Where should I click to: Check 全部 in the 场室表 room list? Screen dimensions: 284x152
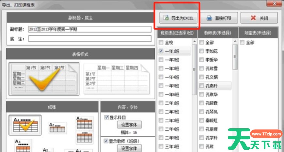(242, 42)
